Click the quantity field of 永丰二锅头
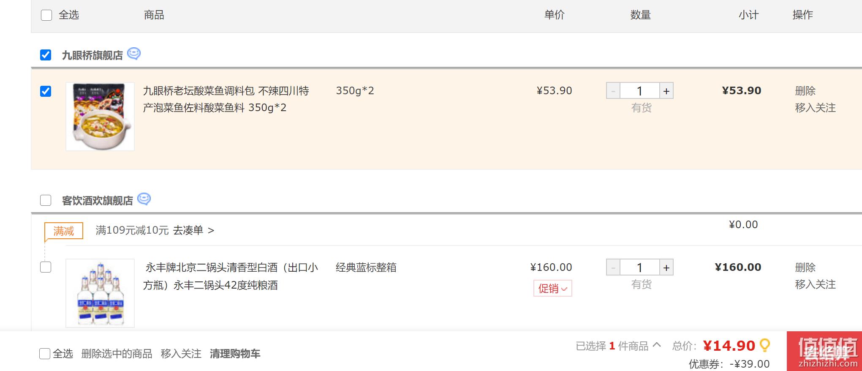The image size is (862, 371). (639, 267)
